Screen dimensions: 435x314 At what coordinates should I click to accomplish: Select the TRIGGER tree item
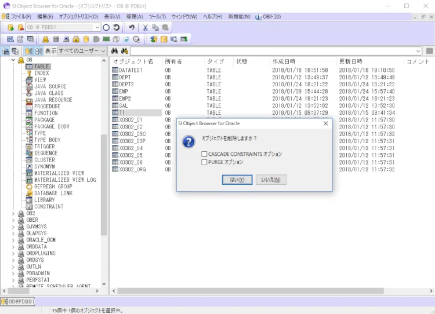click(45, 147)
